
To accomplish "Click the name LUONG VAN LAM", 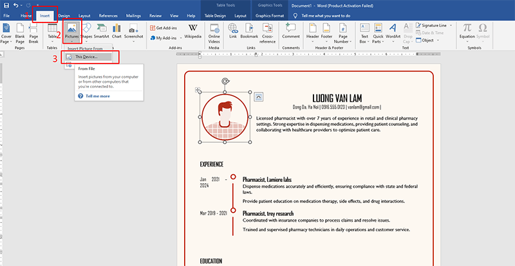I will (x=337, y=98).
